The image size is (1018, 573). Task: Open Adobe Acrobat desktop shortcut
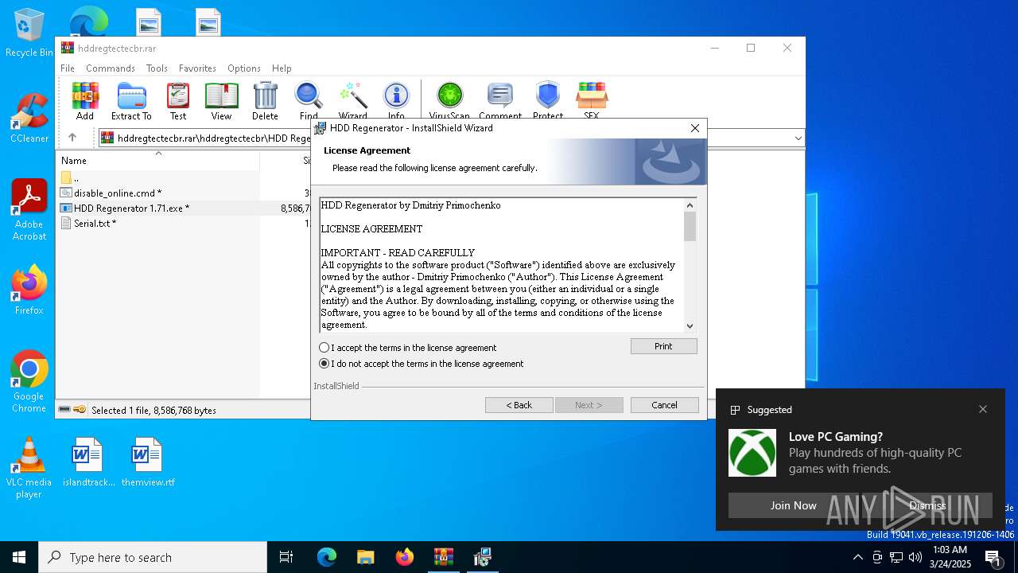click(x=29, y=211)
